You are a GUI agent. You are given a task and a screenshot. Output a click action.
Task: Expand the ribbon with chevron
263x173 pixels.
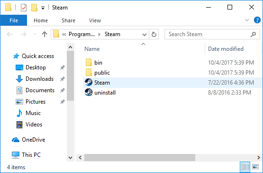[x=247, y=20]
